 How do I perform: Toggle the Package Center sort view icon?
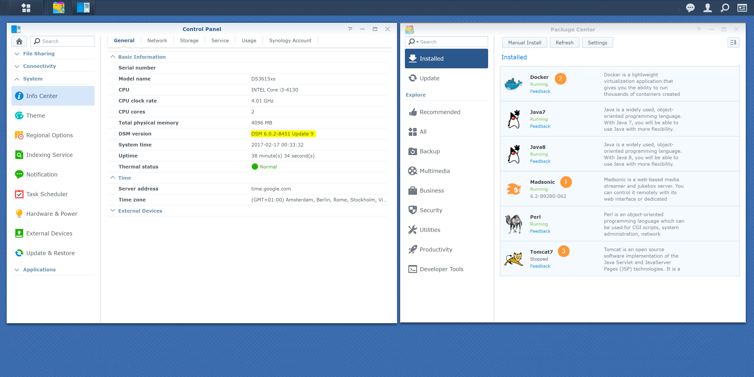(x=733, y=42)
